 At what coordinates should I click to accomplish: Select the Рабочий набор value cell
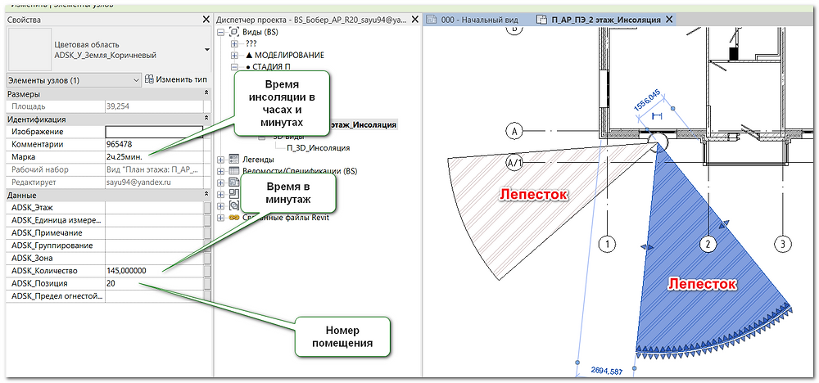pos(154,169)
